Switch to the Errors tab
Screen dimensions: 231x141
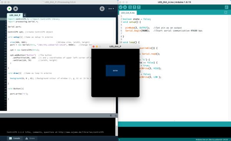[30, 138]
